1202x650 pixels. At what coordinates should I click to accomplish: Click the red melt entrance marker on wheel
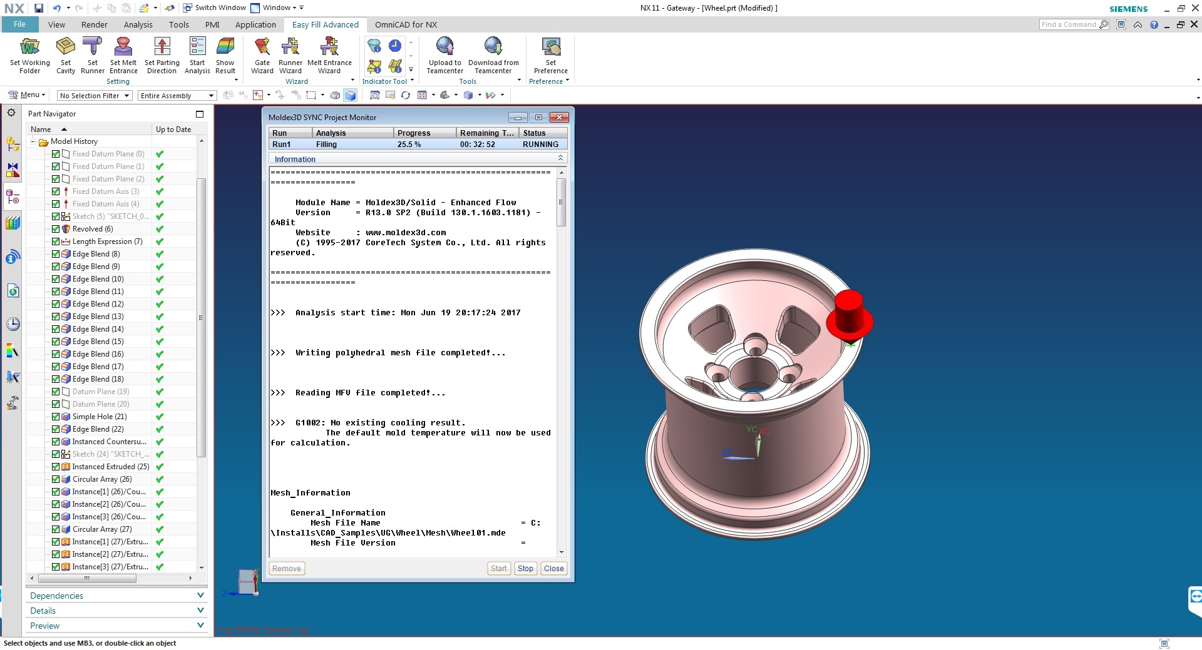tap(849, 316)
